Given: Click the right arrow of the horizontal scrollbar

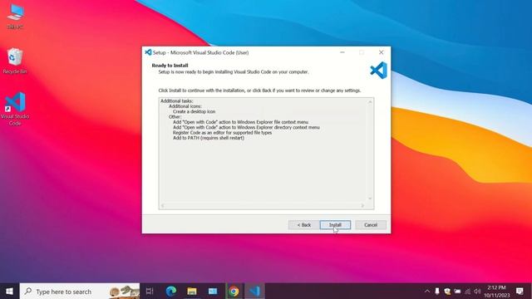Looking at the screenshot, I should (x=362, y=205).
